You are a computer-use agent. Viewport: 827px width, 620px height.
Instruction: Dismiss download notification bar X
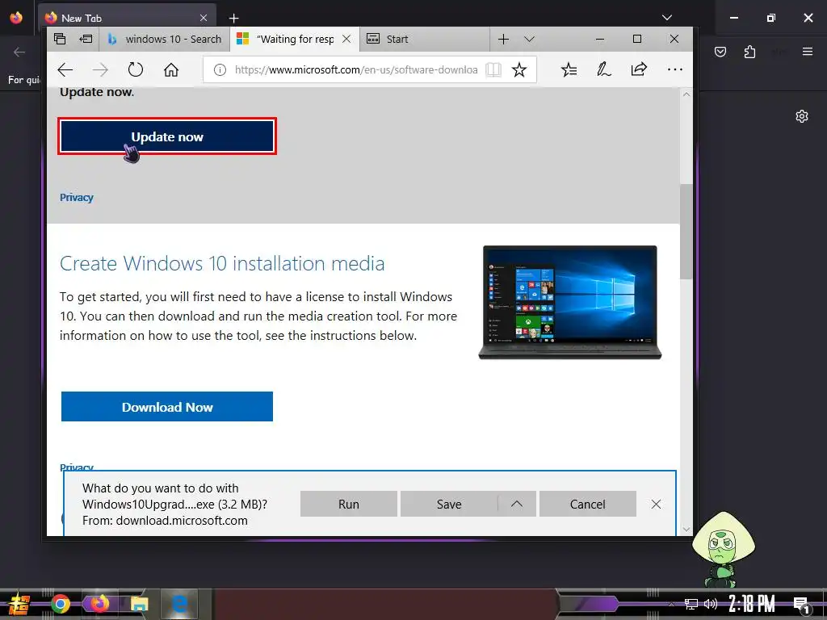click(656, 504)
